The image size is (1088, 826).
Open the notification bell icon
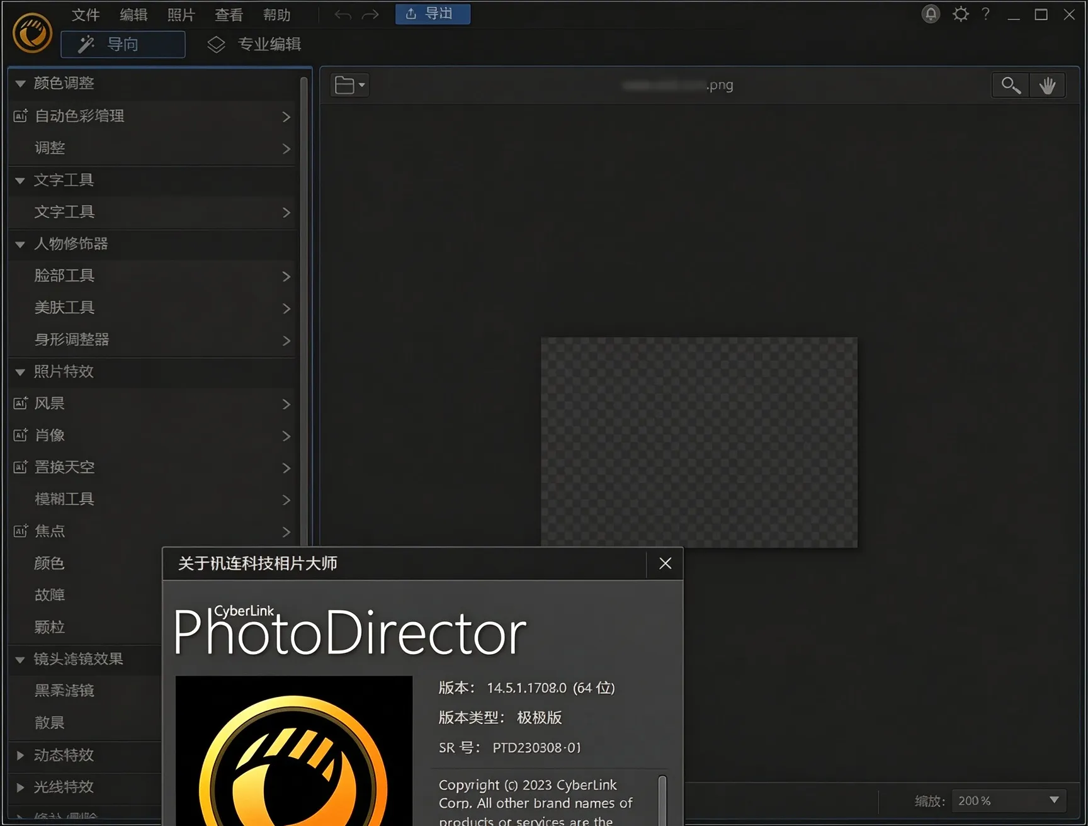point(931,14)
